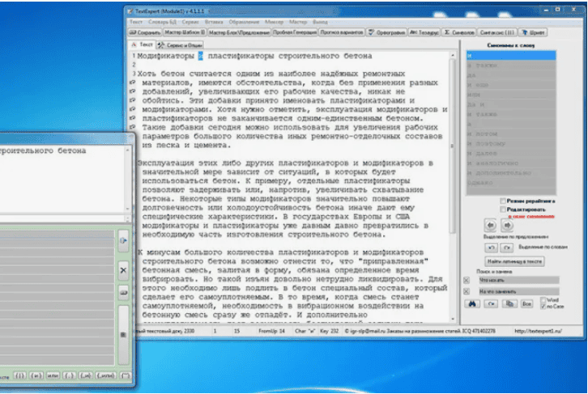The width and height of the screenshot is (588, 394).
Task: Click find-next arrow beside binoculars
Action: pos(491,303)
